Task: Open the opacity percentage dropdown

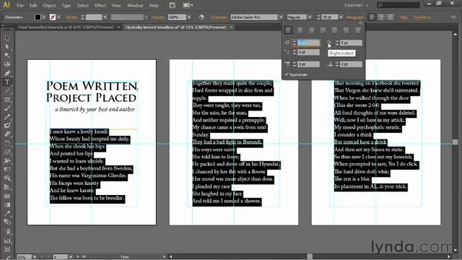Action: (x=189, y=17)
